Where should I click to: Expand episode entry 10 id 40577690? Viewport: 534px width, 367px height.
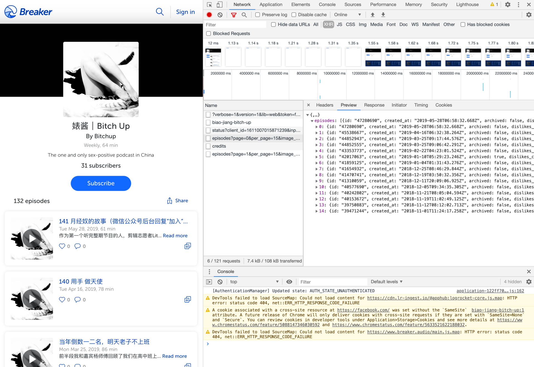click(317, 187)
